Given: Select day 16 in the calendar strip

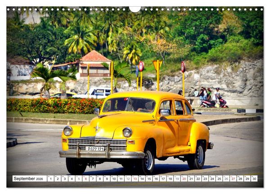Looking at the screenshot, I should (x=156, y=179).
